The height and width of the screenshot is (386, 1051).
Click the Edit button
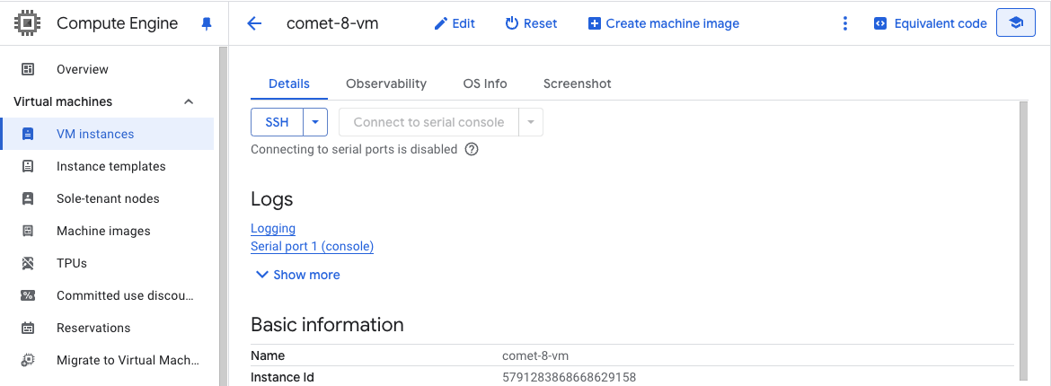(x=455, y=24)
